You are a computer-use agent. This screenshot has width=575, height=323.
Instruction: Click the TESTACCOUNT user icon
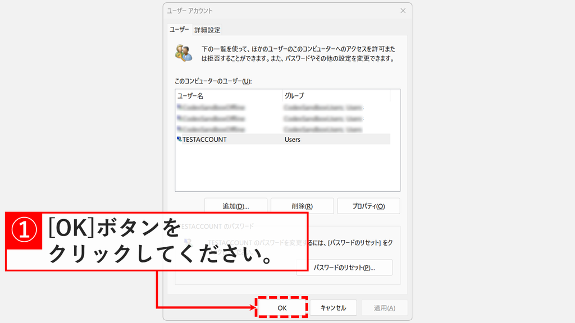(179, 139)
